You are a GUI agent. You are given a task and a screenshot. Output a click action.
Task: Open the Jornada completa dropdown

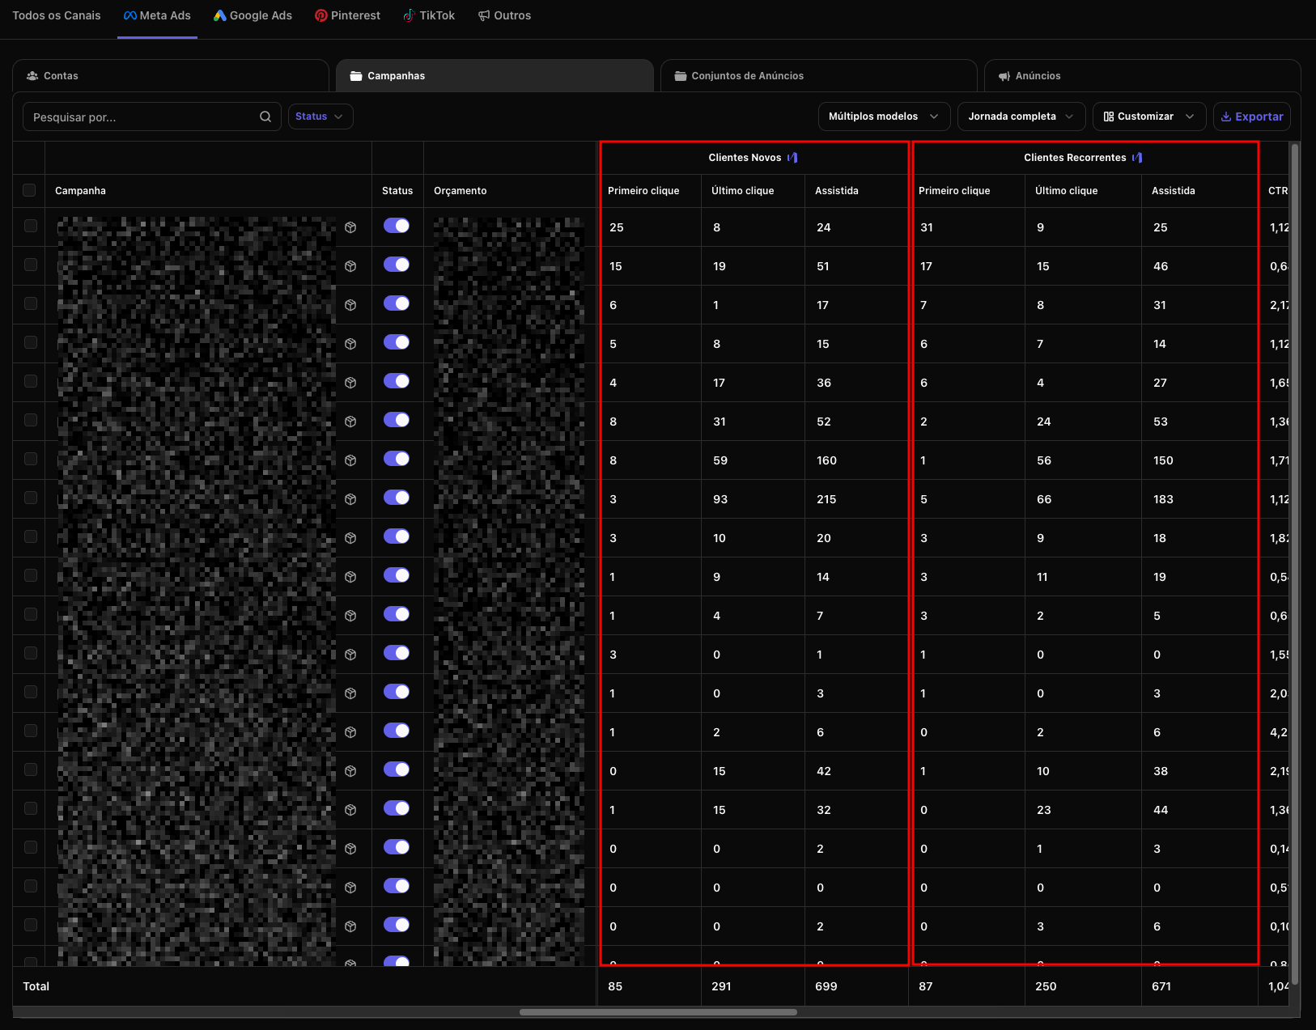click(x=1020, y=117)
